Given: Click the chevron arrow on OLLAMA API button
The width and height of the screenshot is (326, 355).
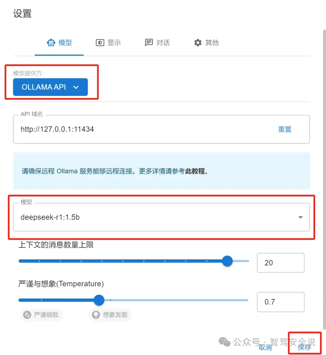Looking at the screenshot, I should pyautogui.click(x=76, y=87).
